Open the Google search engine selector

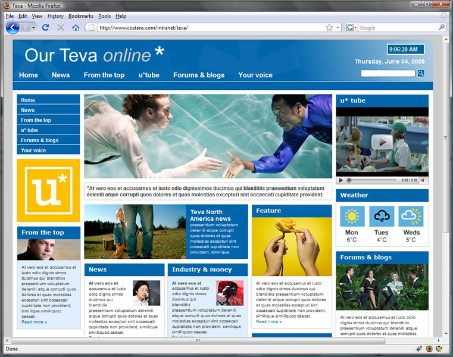[x=351, y=28]
